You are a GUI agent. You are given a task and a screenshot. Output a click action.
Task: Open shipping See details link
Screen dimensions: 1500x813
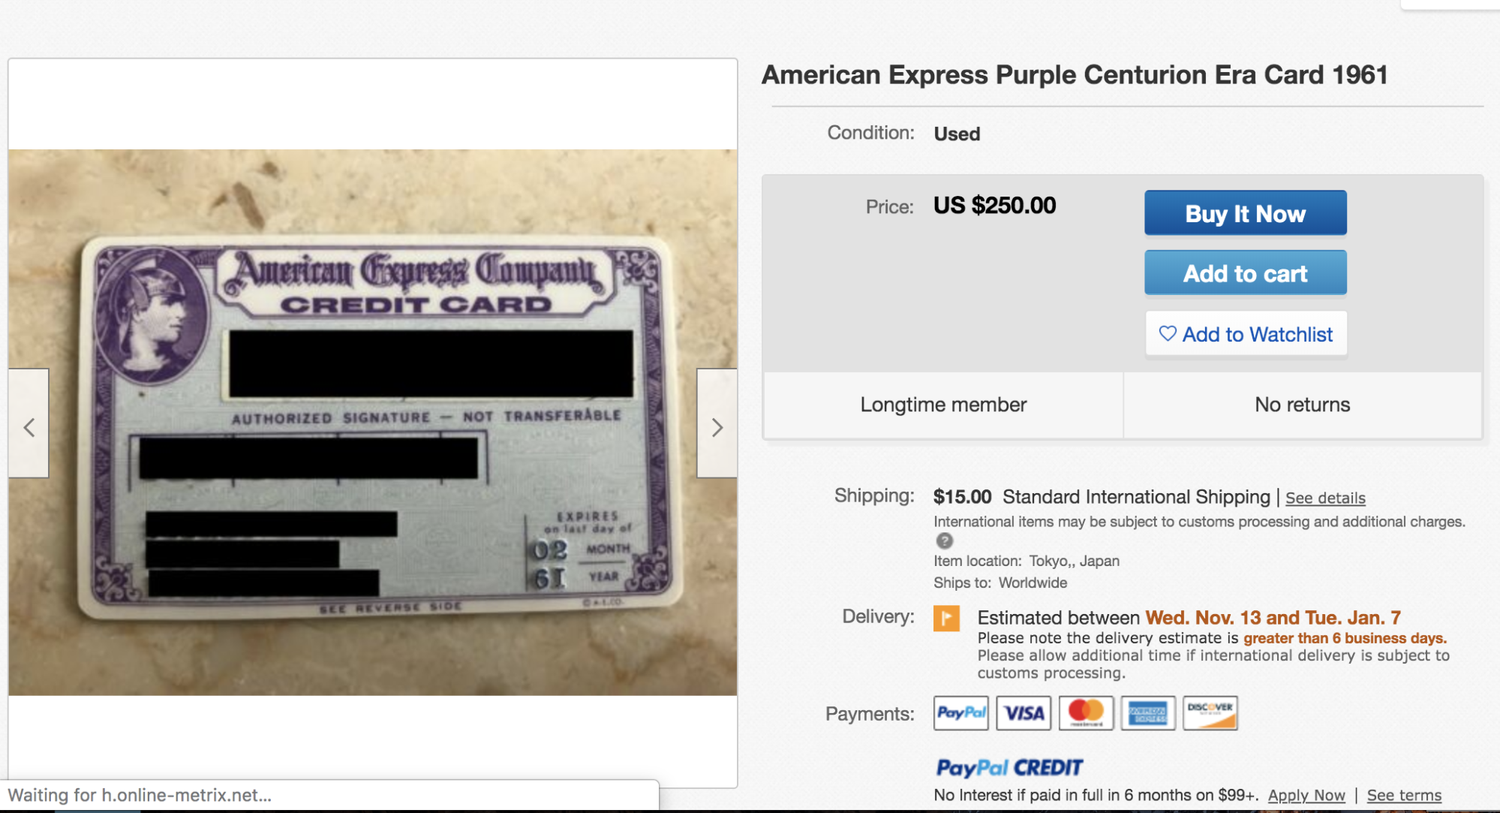tap(1324, 498)
